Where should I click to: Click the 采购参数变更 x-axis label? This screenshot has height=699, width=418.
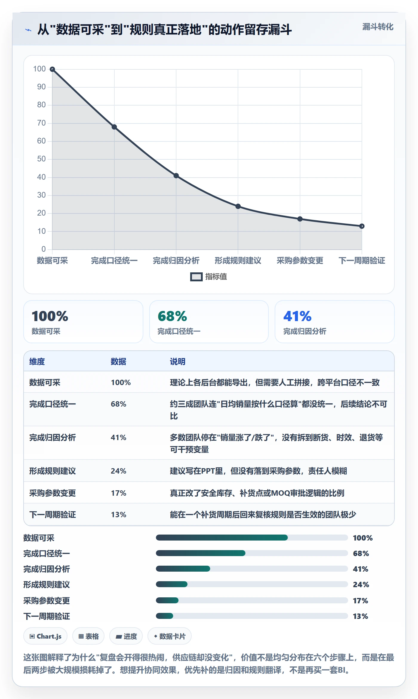[300, 261]
